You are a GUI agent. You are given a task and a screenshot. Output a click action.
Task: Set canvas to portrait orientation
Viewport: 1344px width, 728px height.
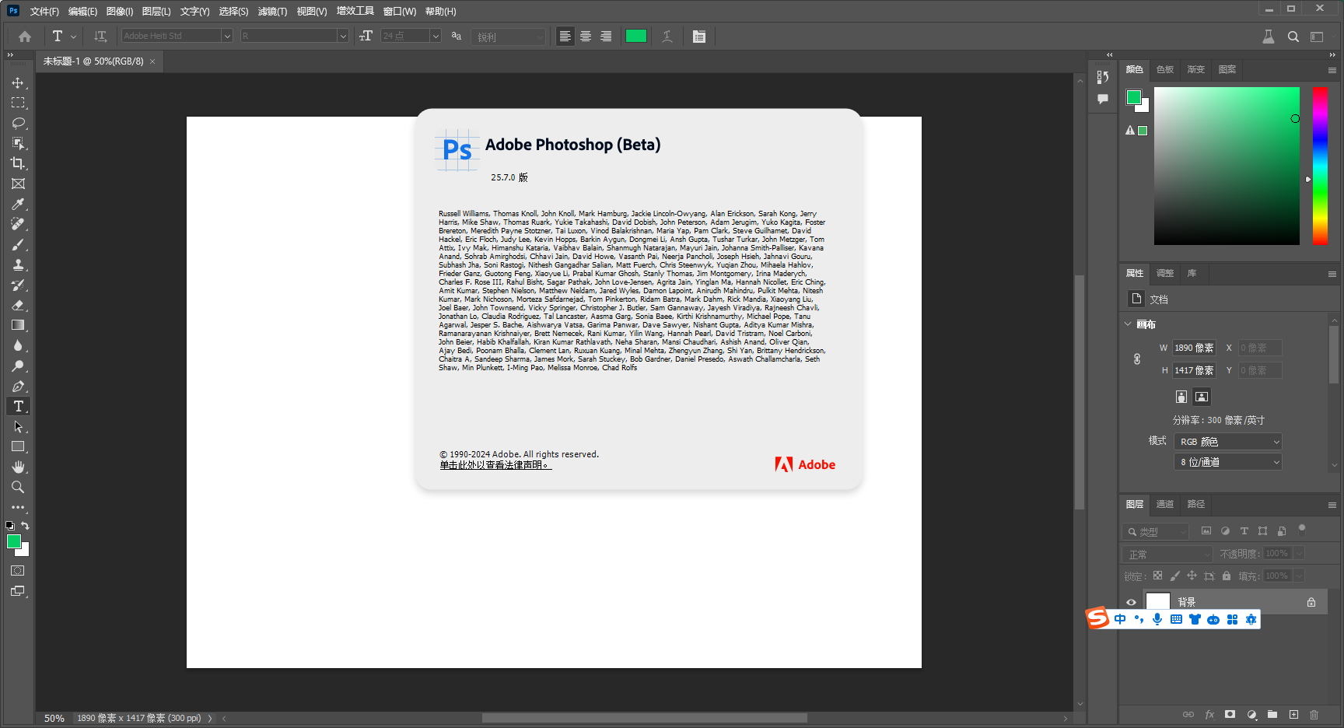click(1181, 397)
